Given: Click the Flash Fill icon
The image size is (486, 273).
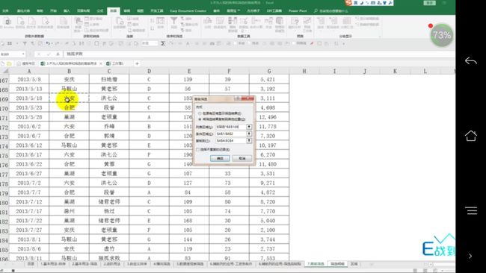Looking at the screenshot, I should [220, 21].
